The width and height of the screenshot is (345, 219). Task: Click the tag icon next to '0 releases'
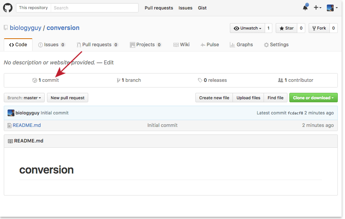tap(200, 80)
